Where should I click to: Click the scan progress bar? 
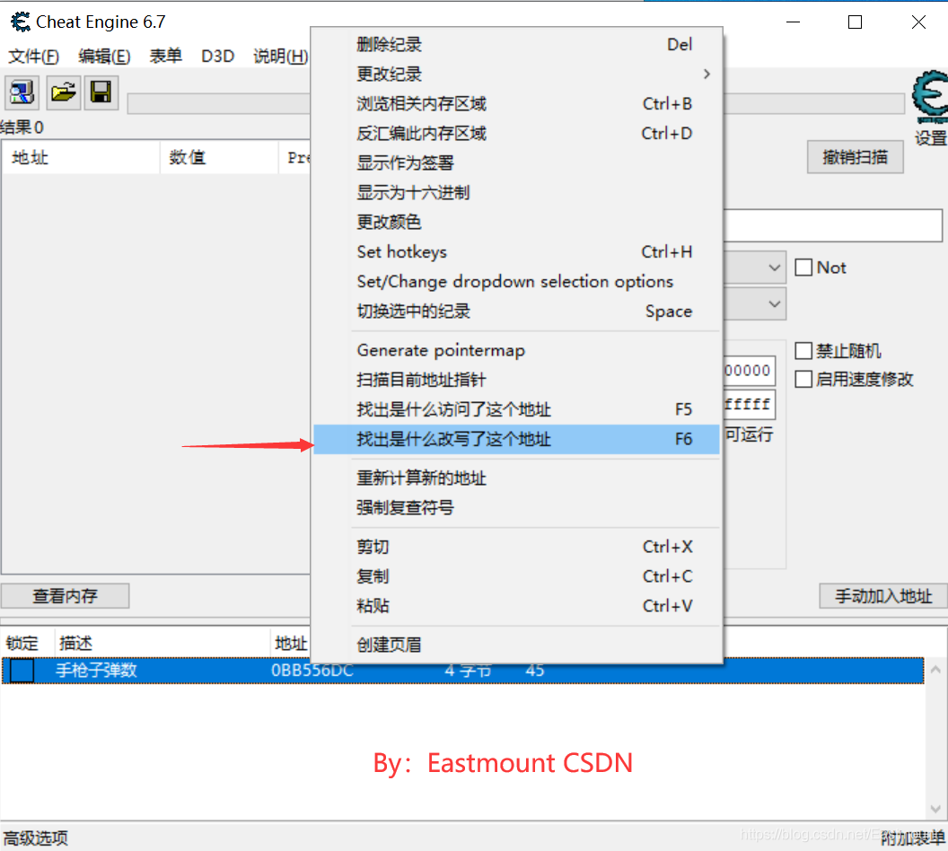click(x=218, y=103)
